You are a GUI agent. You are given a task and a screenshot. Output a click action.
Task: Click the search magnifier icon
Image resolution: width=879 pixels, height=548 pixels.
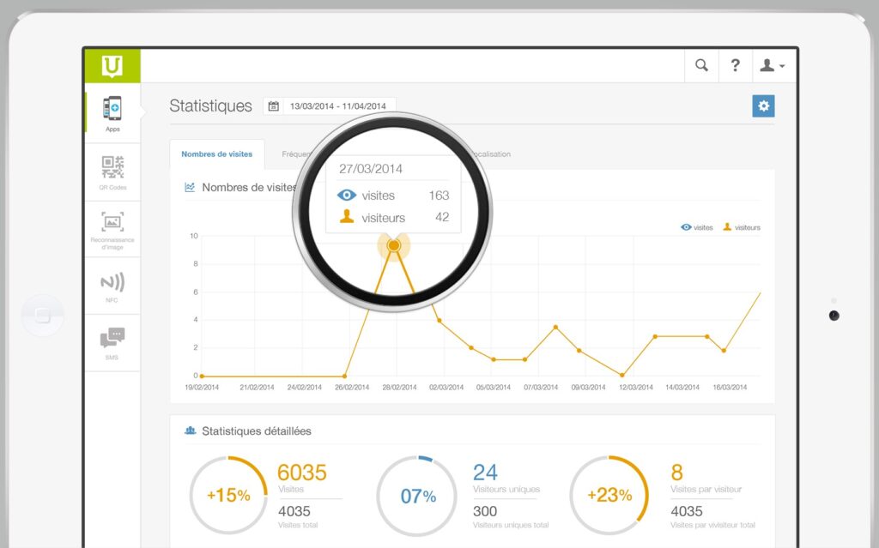701,65
